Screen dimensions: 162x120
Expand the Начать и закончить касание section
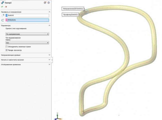pos(50,60)
